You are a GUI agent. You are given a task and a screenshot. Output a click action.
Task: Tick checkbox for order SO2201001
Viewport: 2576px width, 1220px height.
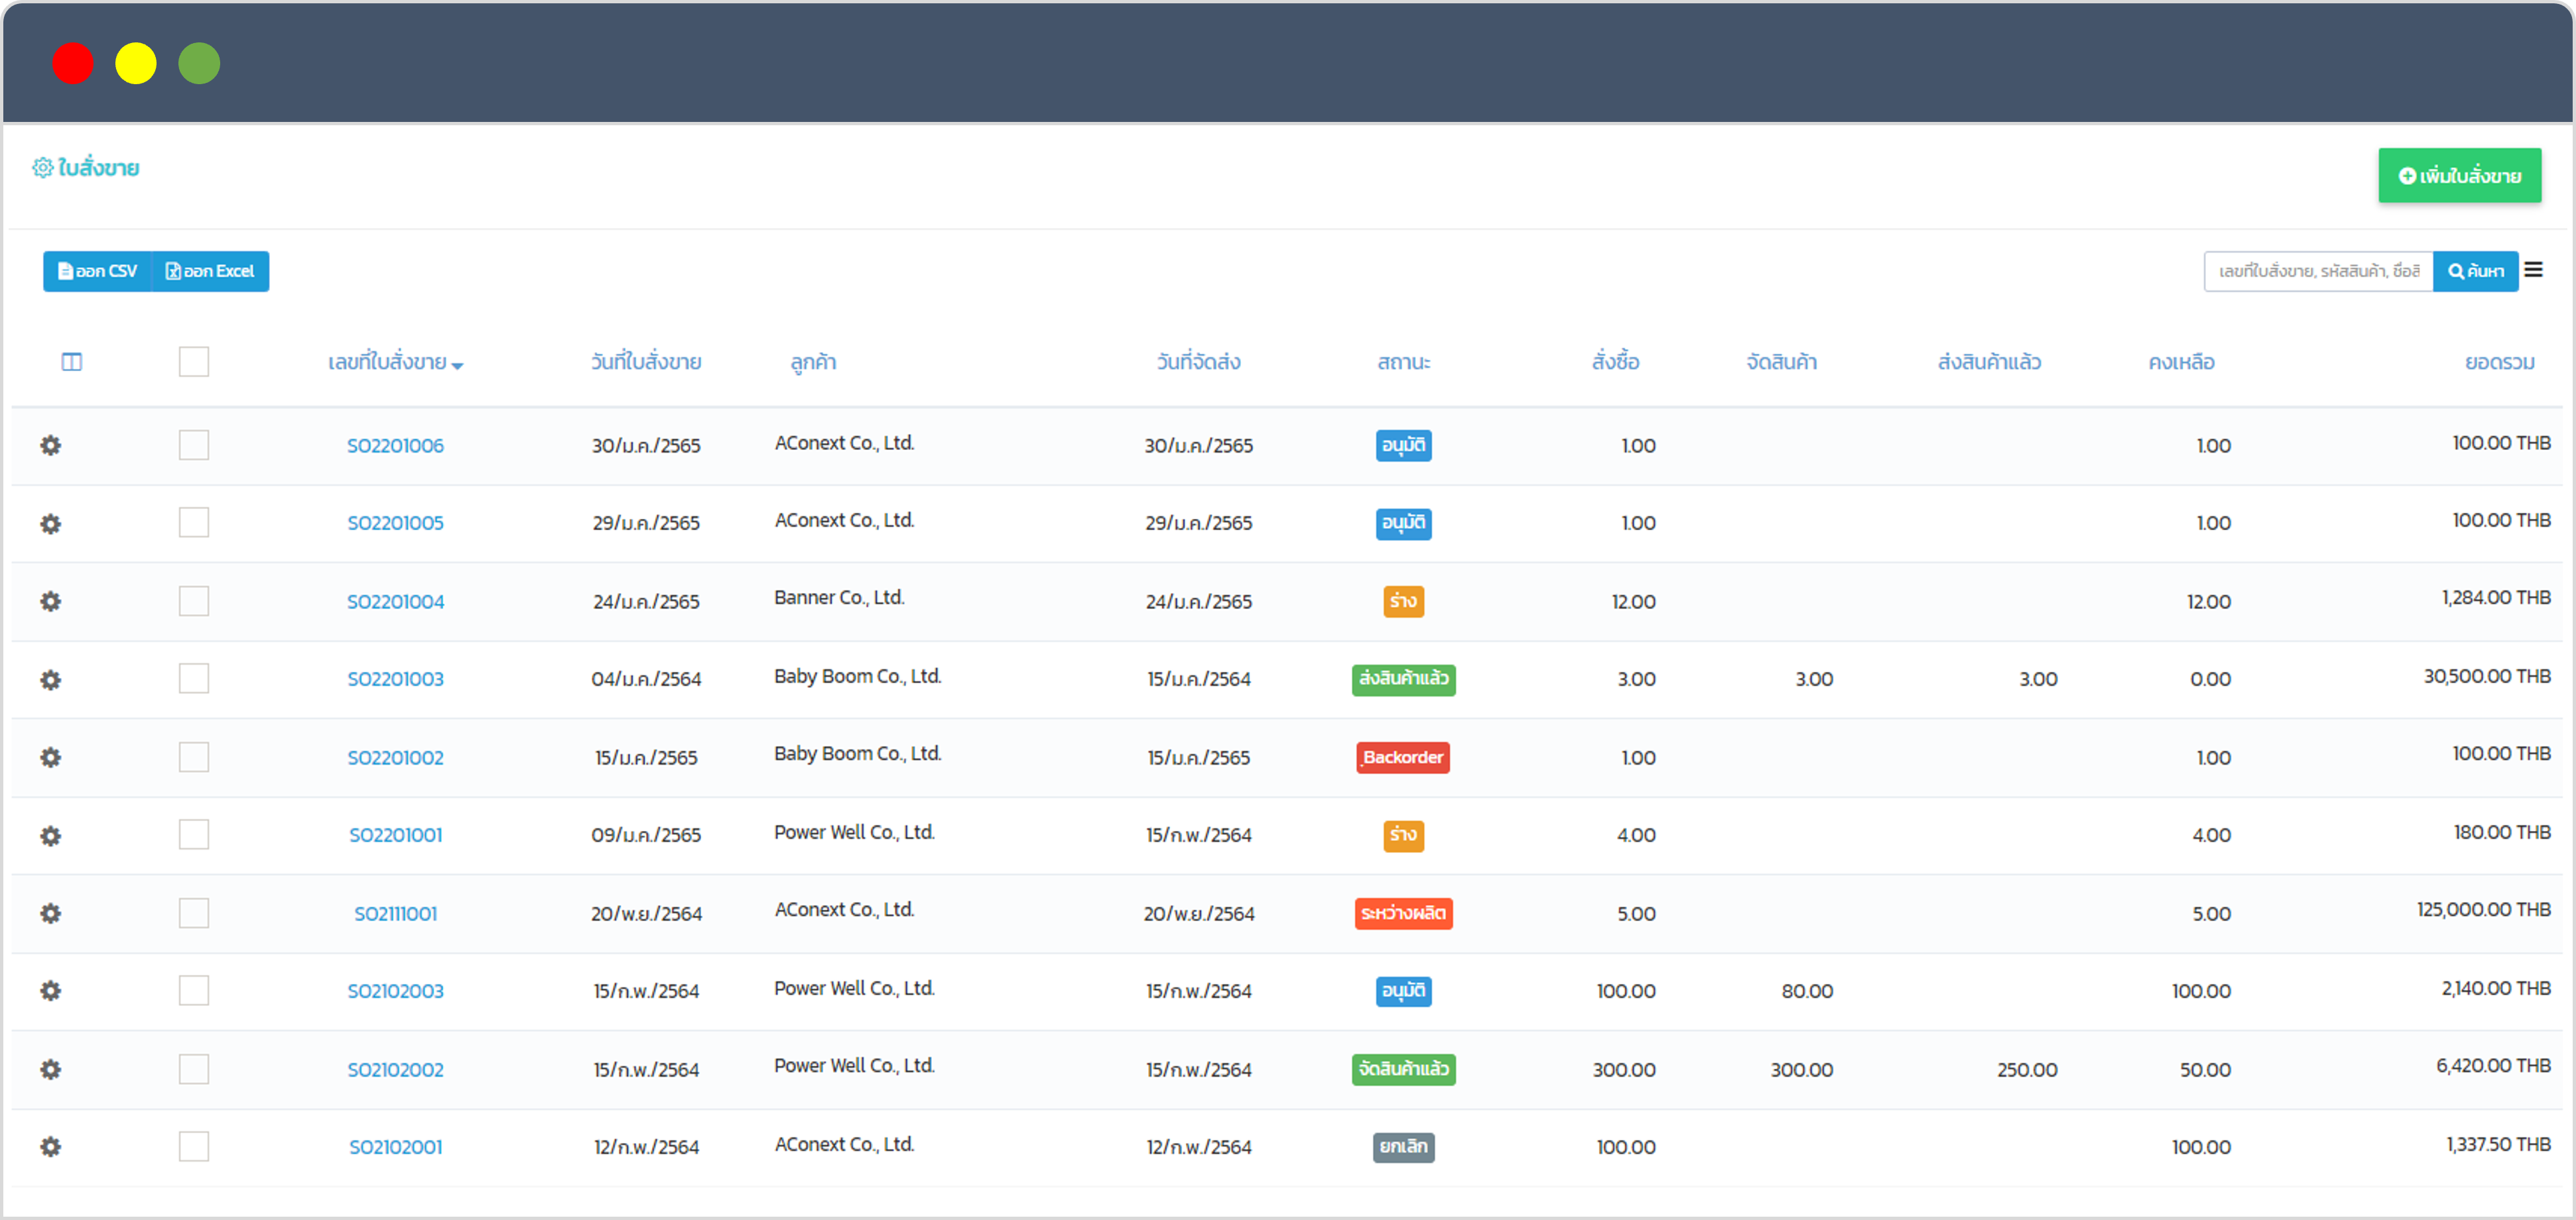(x=194, y=834)
